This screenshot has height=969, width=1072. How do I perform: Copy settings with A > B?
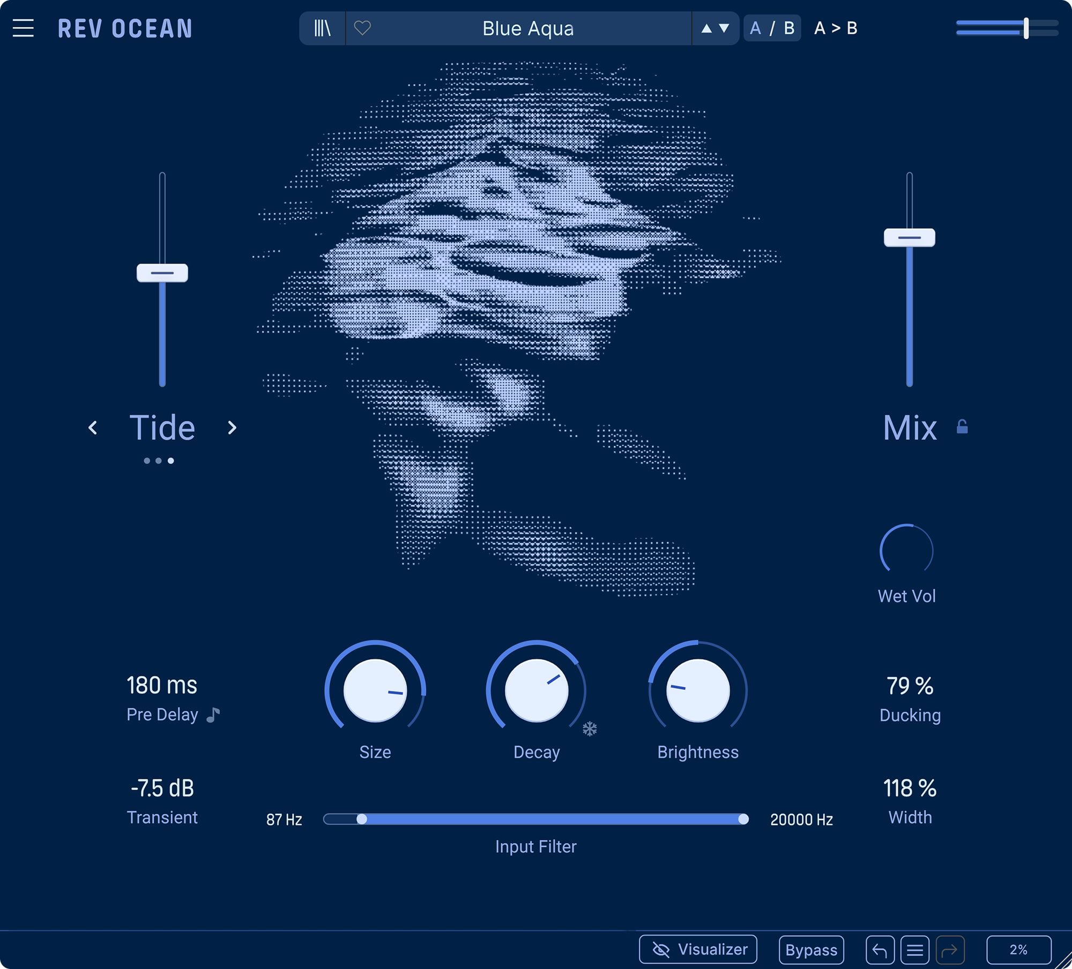tap(836, 28)
